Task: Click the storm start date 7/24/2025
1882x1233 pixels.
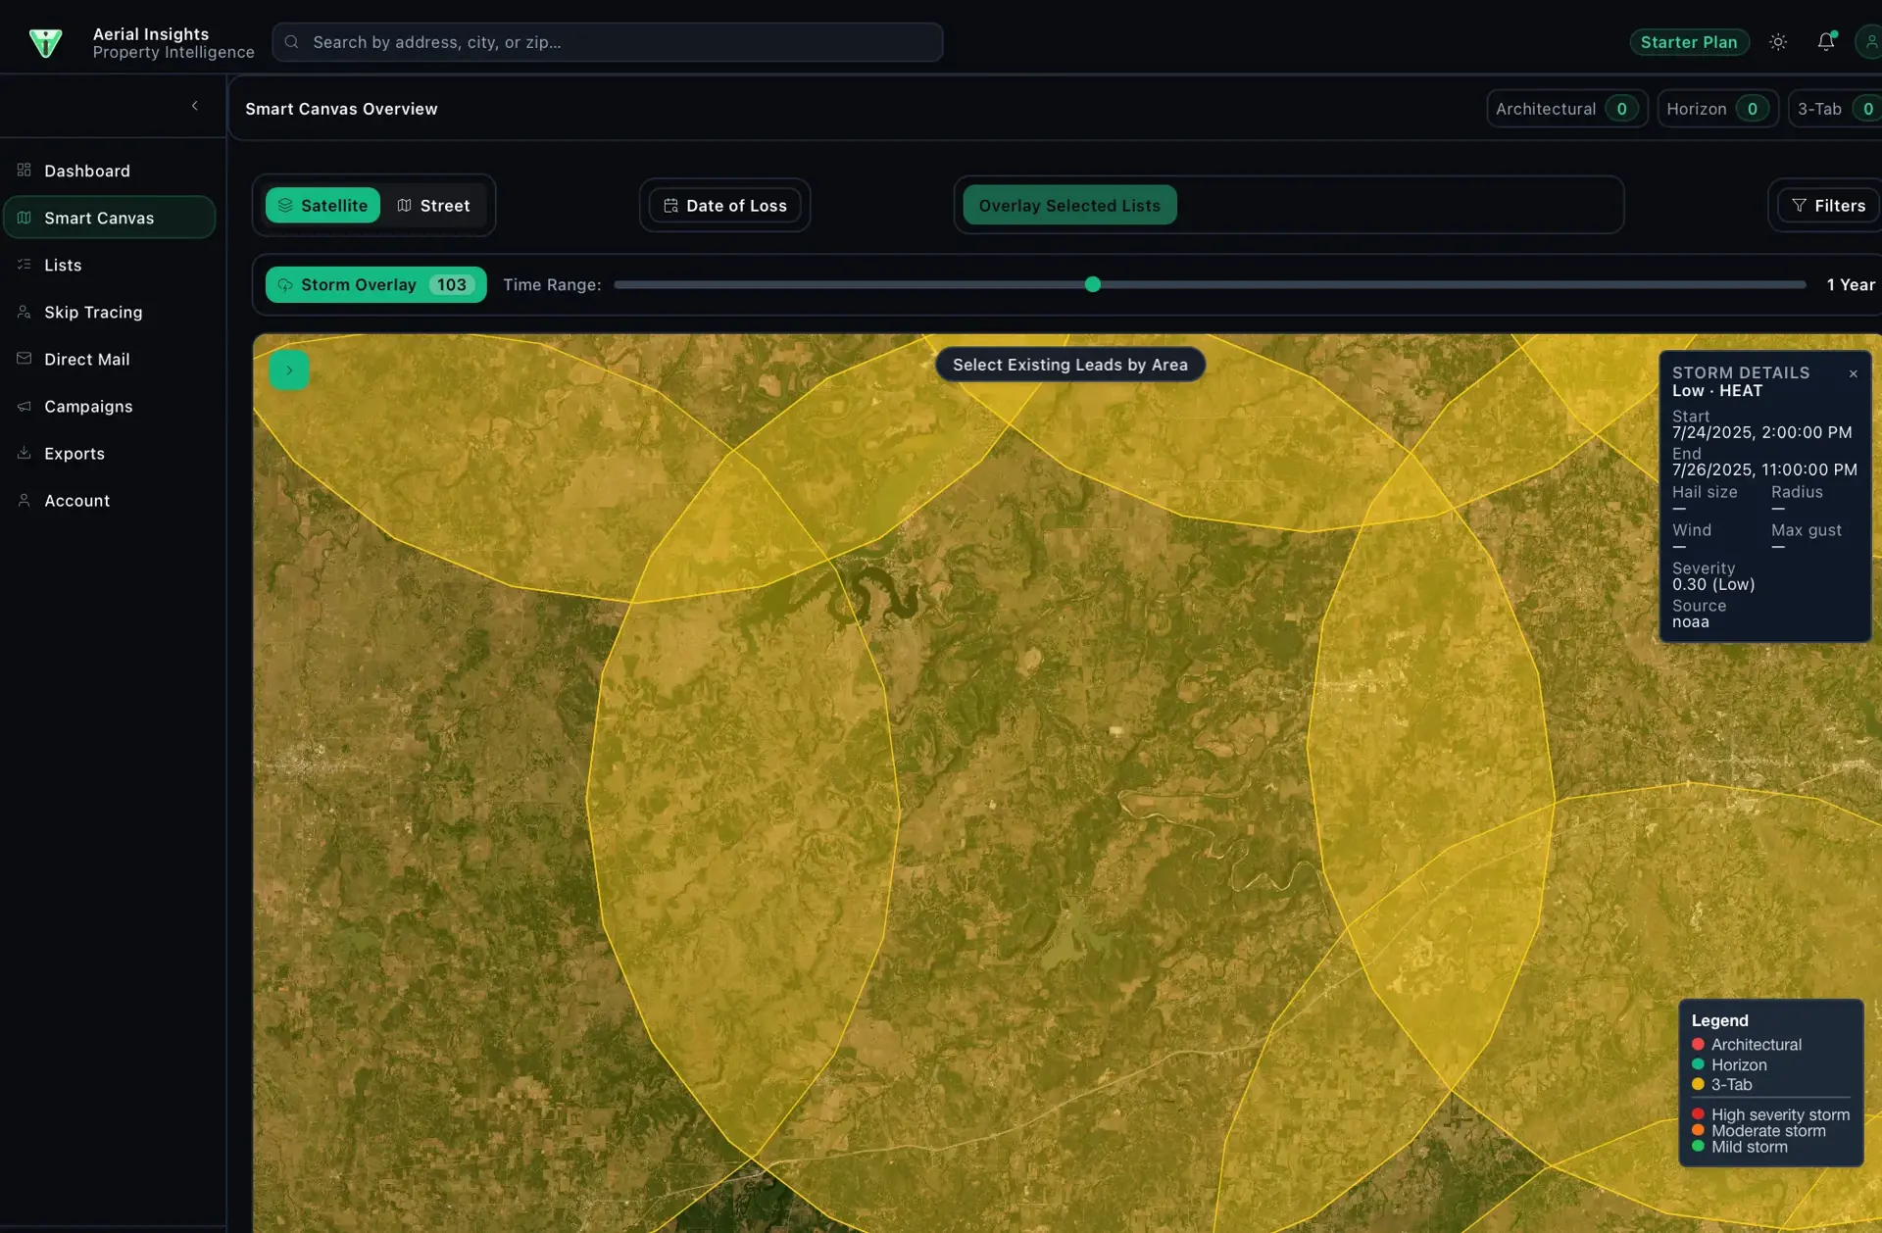Action: pyautogui.click(x=1762, y=432)
